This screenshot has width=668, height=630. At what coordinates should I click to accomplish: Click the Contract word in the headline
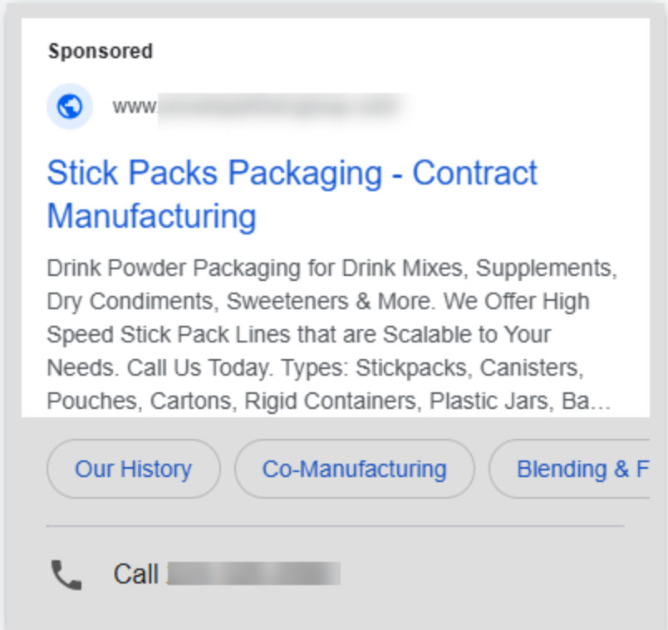pos(475,174)
